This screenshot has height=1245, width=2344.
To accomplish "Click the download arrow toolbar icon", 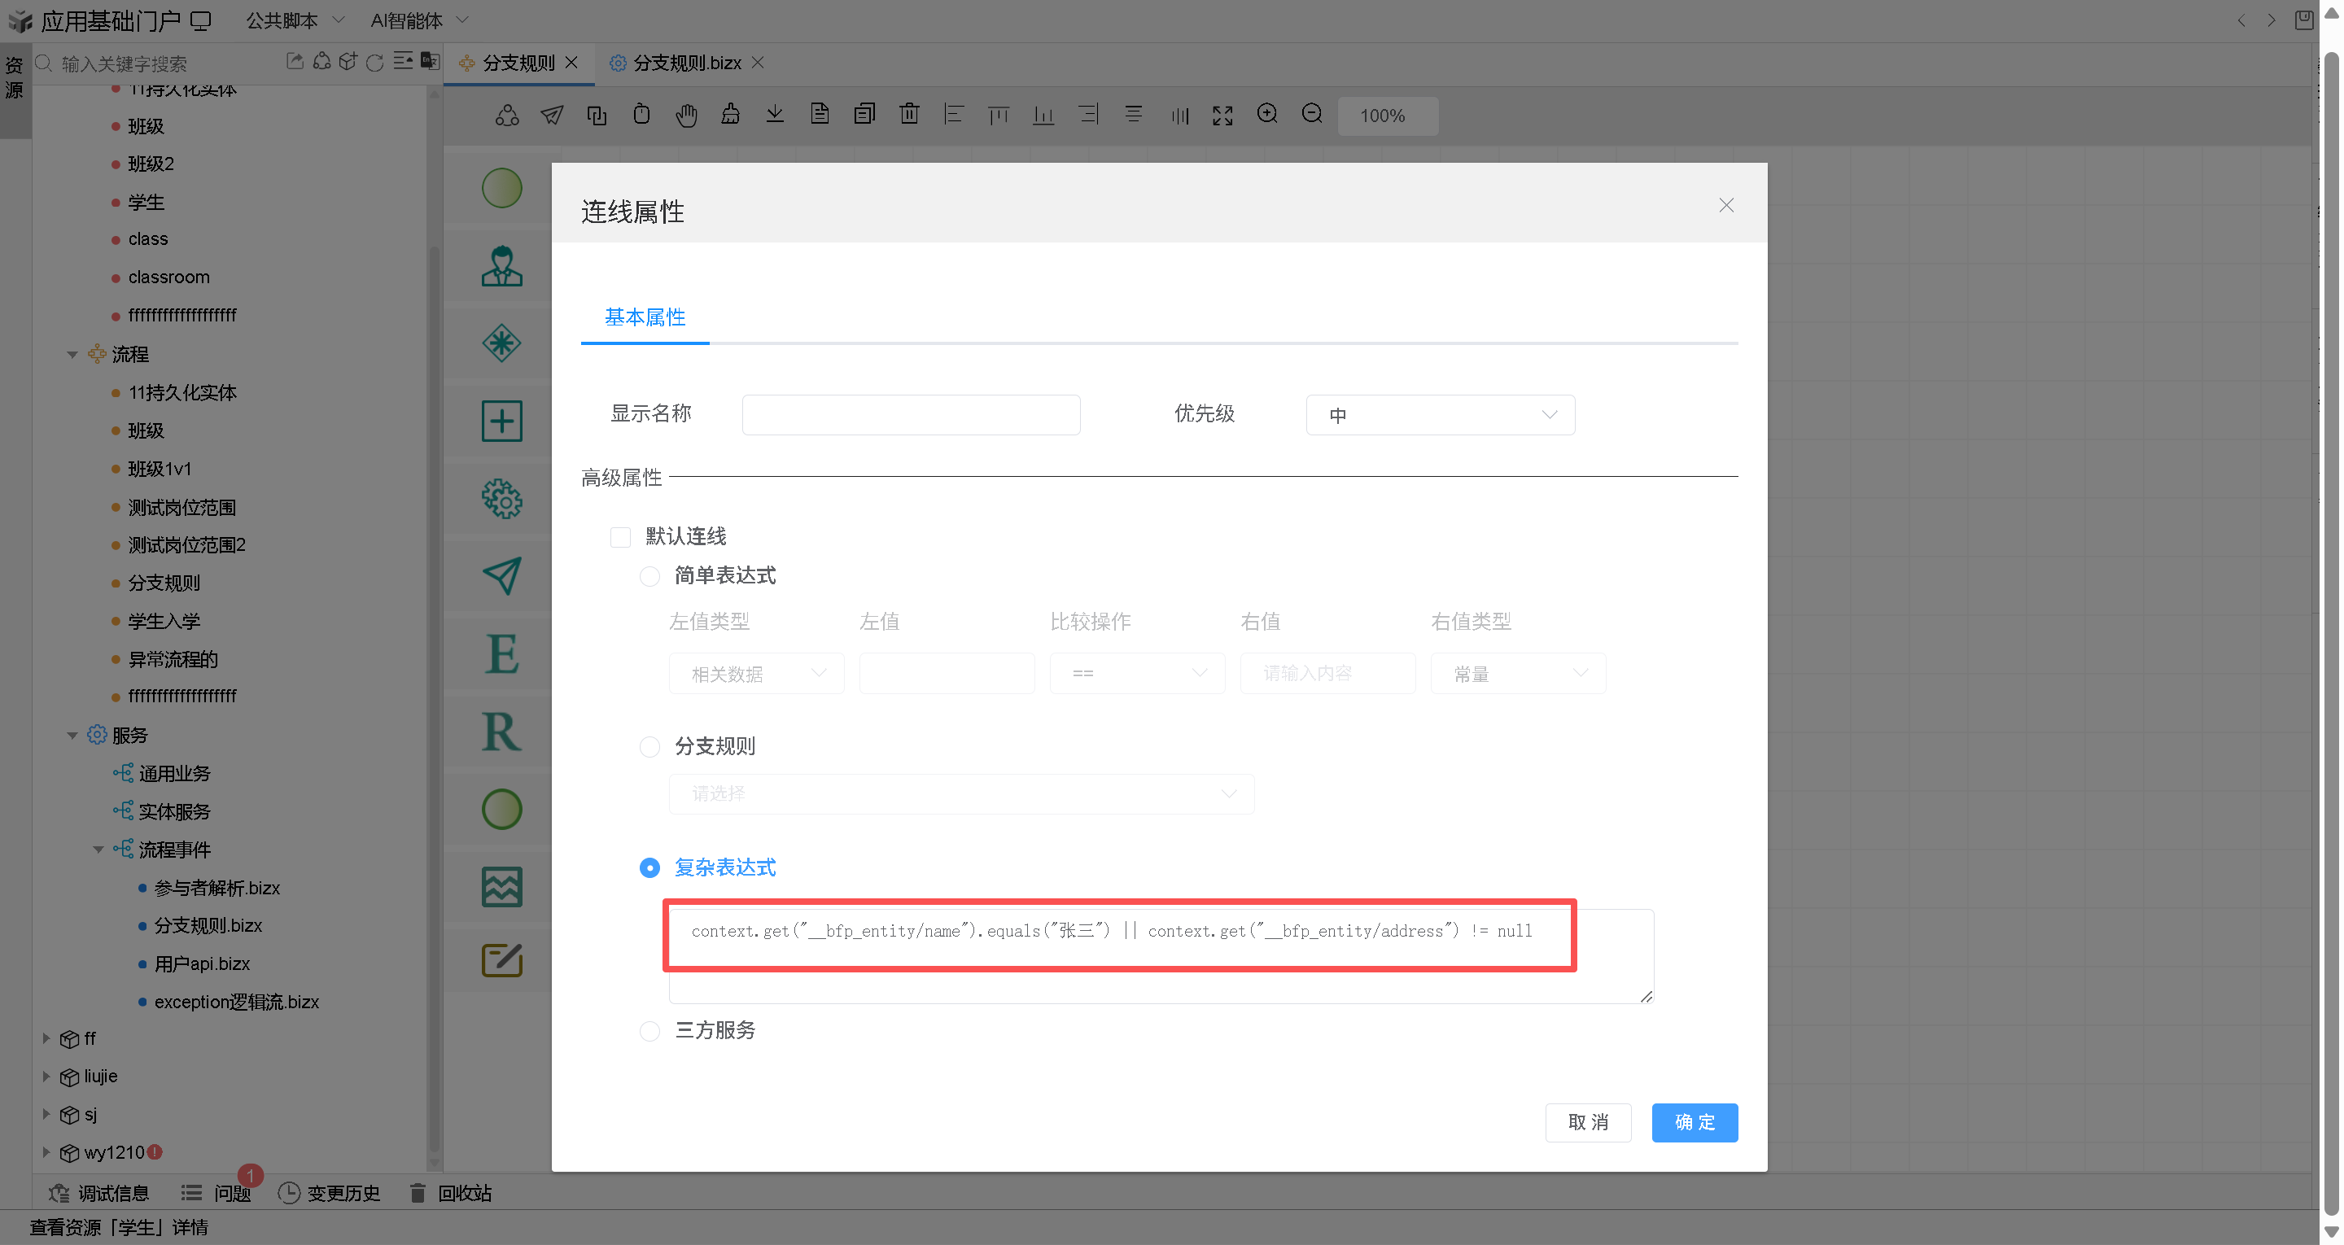I will click(x=774, y=114).
